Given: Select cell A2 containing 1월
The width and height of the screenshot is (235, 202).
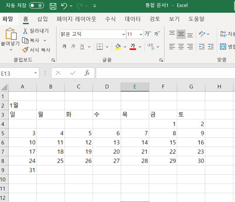Looking at the screenshot, I should click(x=22, y=105).
